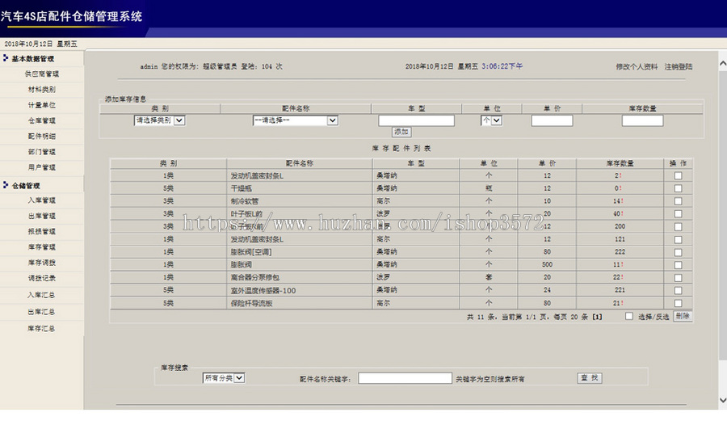Open the 单位 unit dropdown
This screenshot has width=727, height=442.
pyautogui.click(x=491, y=120)
